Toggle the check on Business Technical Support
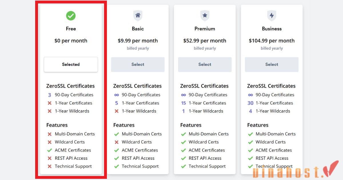 [x=250, y=166]
